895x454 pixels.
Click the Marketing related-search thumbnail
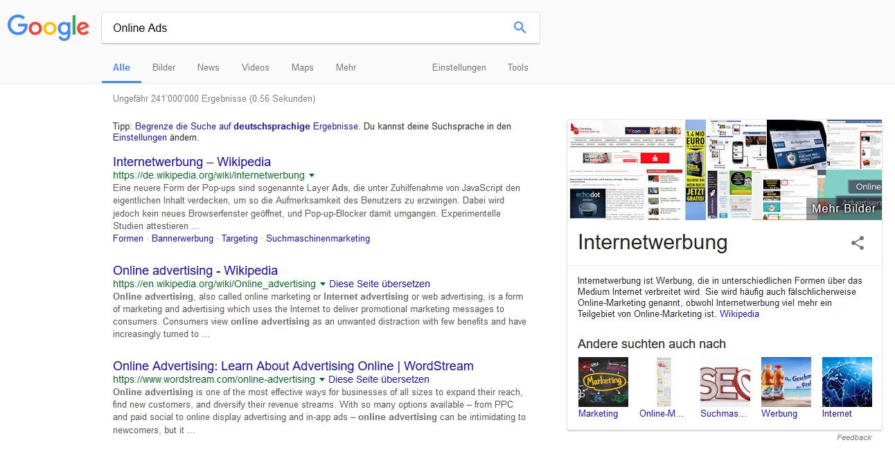coord(603,381)
